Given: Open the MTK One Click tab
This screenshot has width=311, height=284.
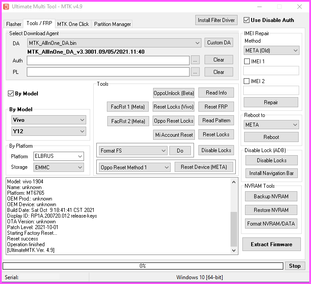Looking at the screenshot, I should (x=73, y=24).
